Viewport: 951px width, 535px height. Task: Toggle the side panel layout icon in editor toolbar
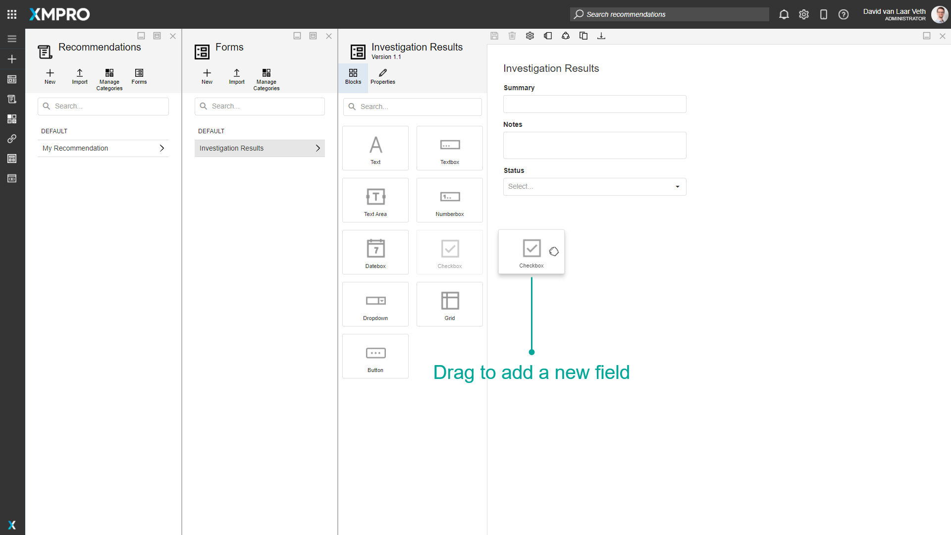tap(548, 35)
